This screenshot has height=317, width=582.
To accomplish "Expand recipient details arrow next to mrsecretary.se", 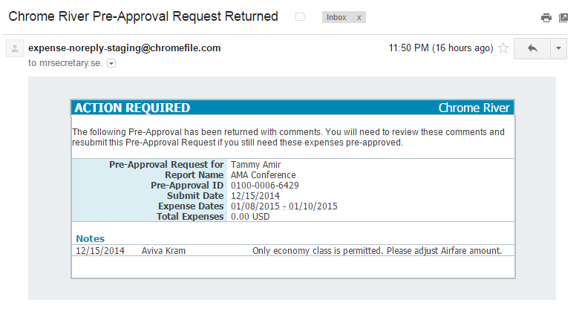I will (x=111, y=64).
